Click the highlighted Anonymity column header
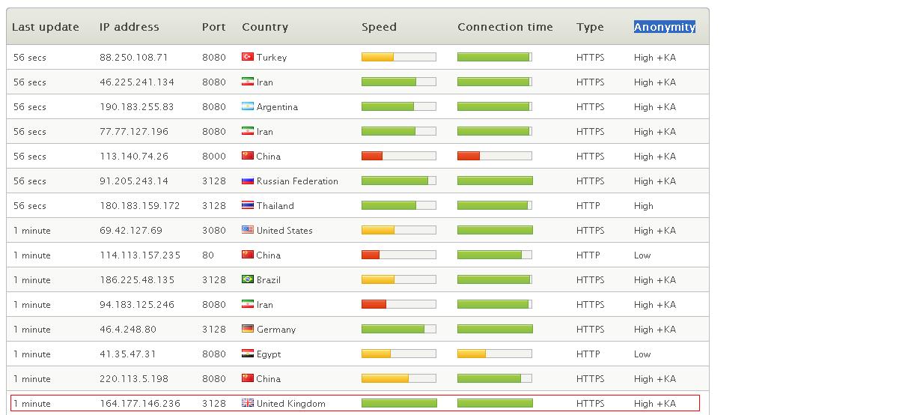This screenshot has width=923, height=415. tap(665, 27)
